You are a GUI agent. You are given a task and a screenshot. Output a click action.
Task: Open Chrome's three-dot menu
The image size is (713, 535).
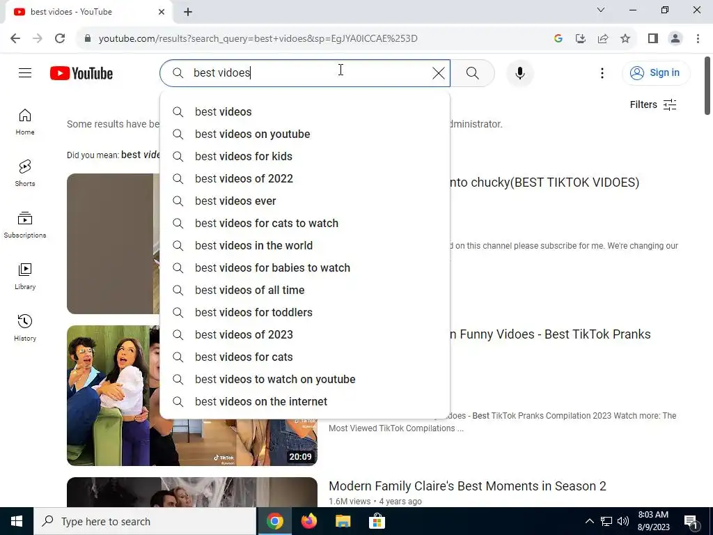[x=698, y=39]
